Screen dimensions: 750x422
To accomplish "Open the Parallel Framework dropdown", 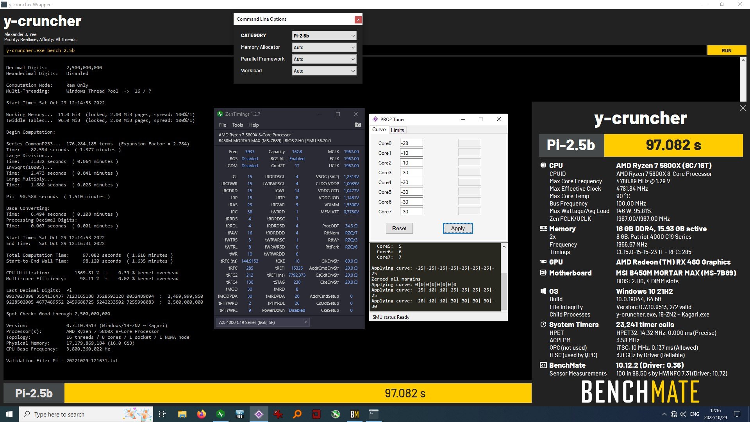I will [324, 59].
